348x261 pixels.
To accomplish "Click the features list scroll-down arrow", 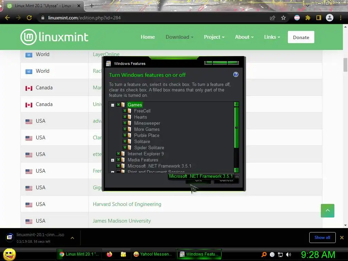I will tap(237, 170).
